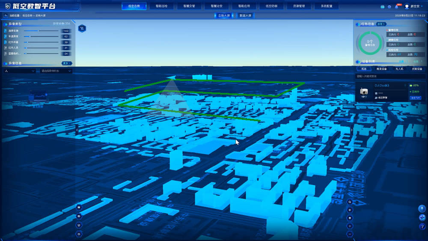Click the DJI Dock device thumbnail image

pyautogui.click(x=364, y=92)
